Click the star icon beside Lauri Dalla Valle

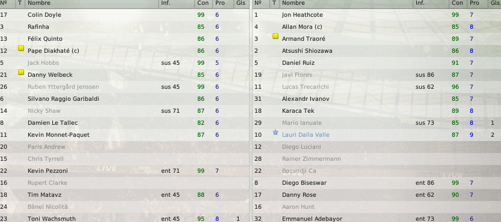[275, 132]
